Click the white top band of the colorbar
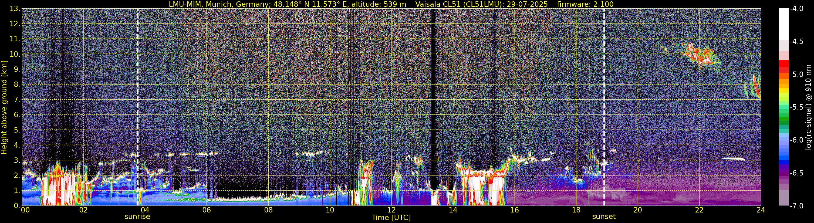The height and width of the screenshot is (223, 814). point(783,24)
